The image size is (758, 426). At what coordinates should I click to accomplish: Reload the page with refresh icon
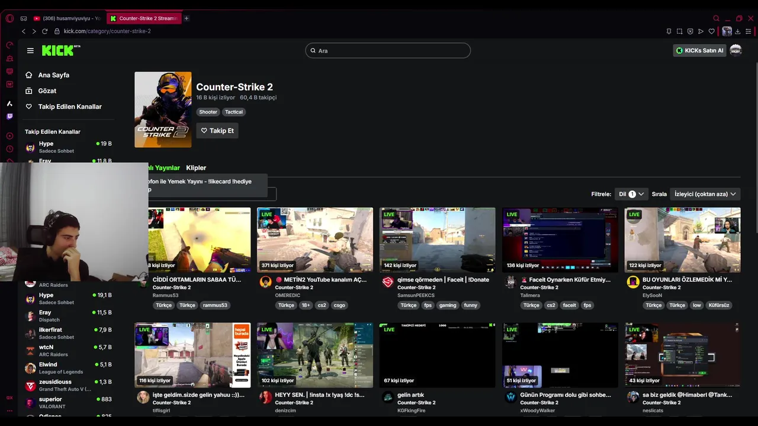(x=44, y=31)
